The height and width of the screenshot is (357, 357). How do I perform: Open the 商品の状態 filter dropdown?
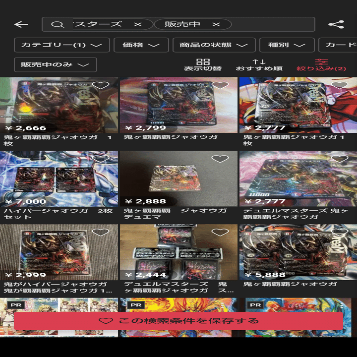point(214,45)
